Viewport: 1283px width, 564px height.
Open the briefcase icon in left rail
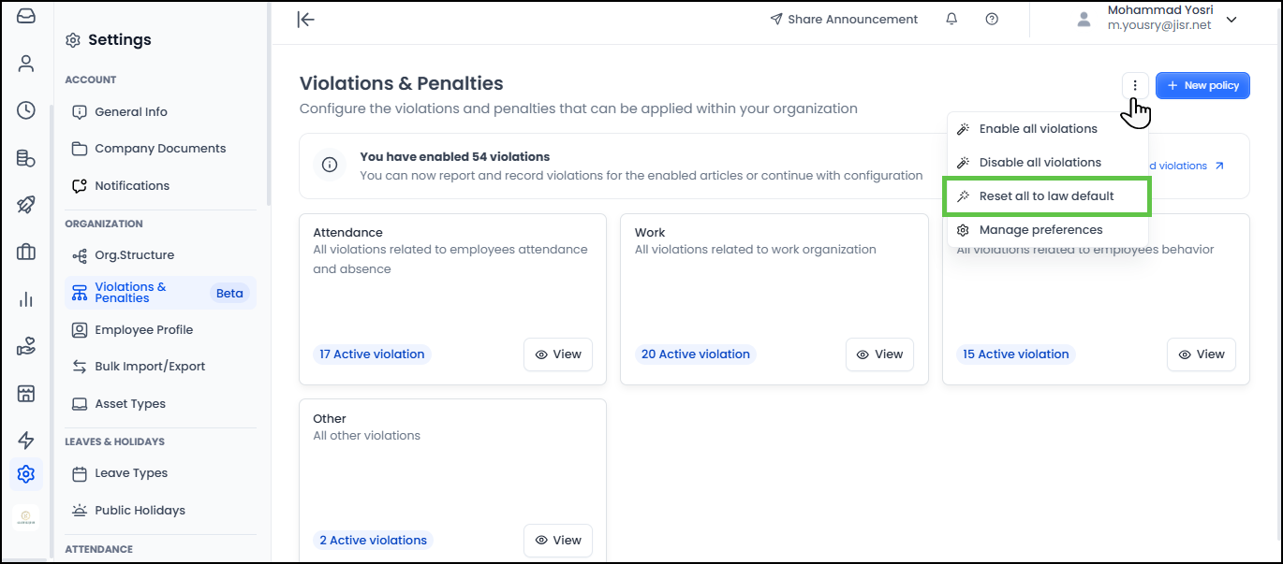point(26,252)
